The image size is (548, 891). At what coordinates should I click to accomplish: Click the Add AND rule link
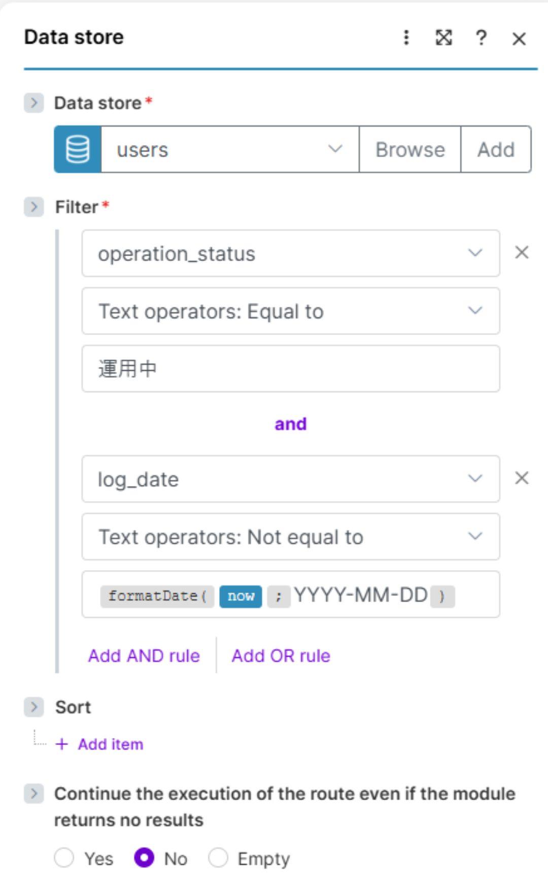click(x=144, y=656)
